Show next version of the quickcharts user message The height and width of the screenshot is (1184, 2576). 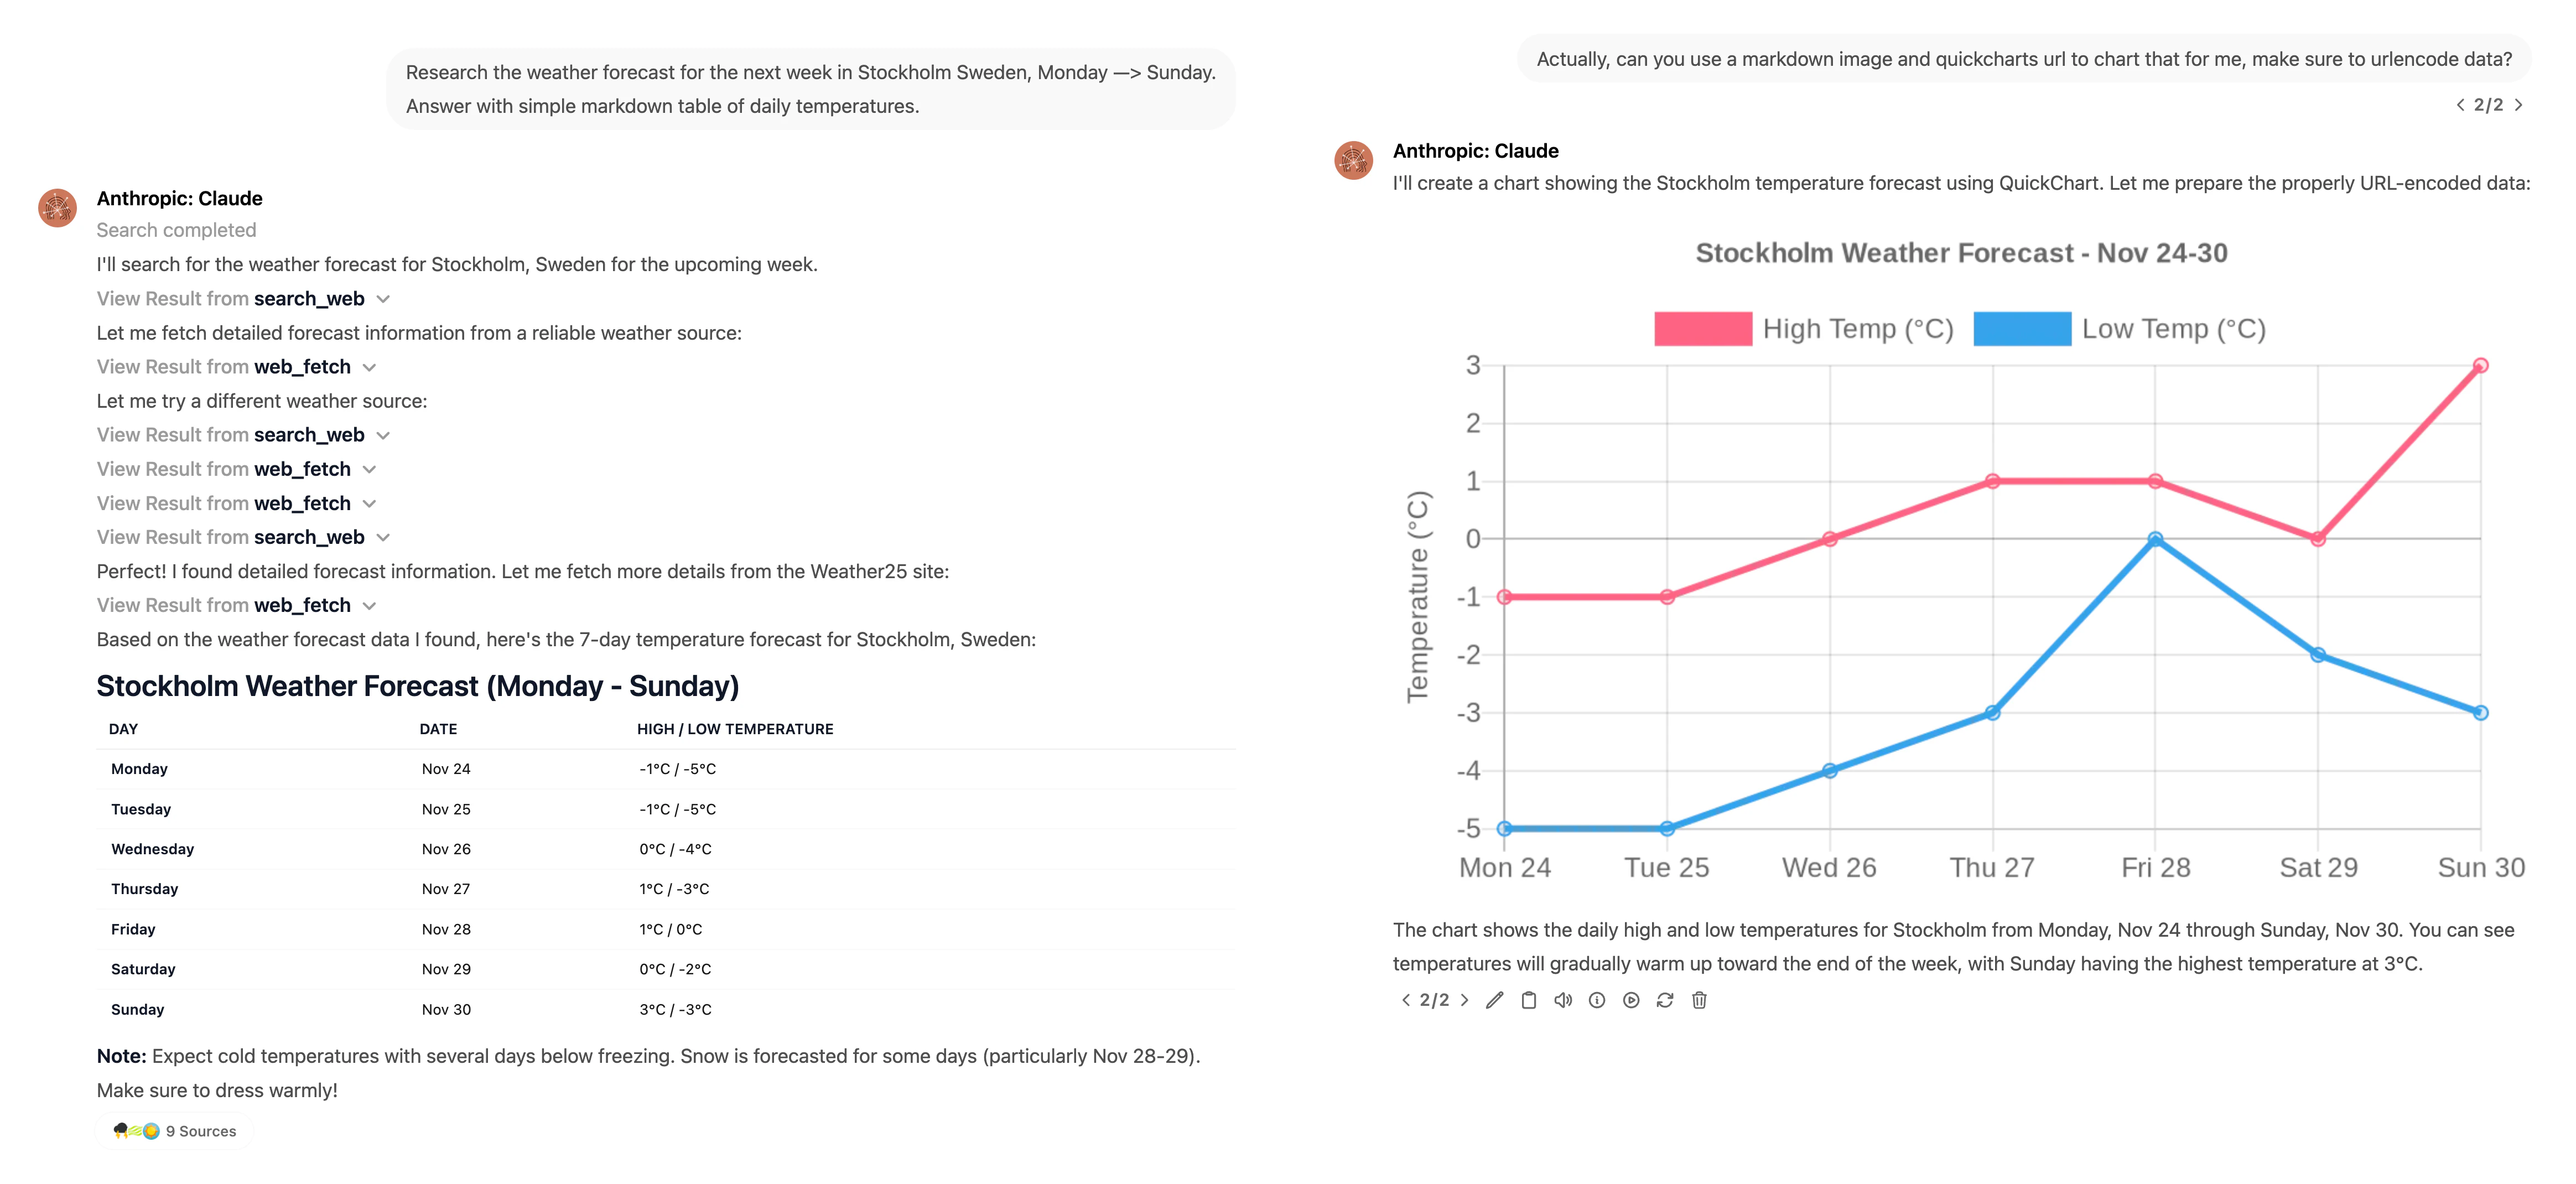tap(2519, 105)
